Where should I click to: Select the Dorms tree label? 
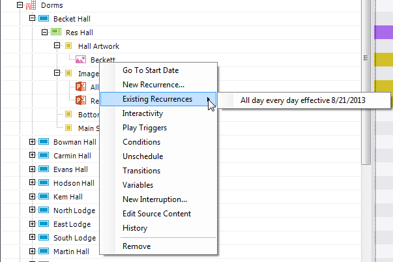pos(51,5)
